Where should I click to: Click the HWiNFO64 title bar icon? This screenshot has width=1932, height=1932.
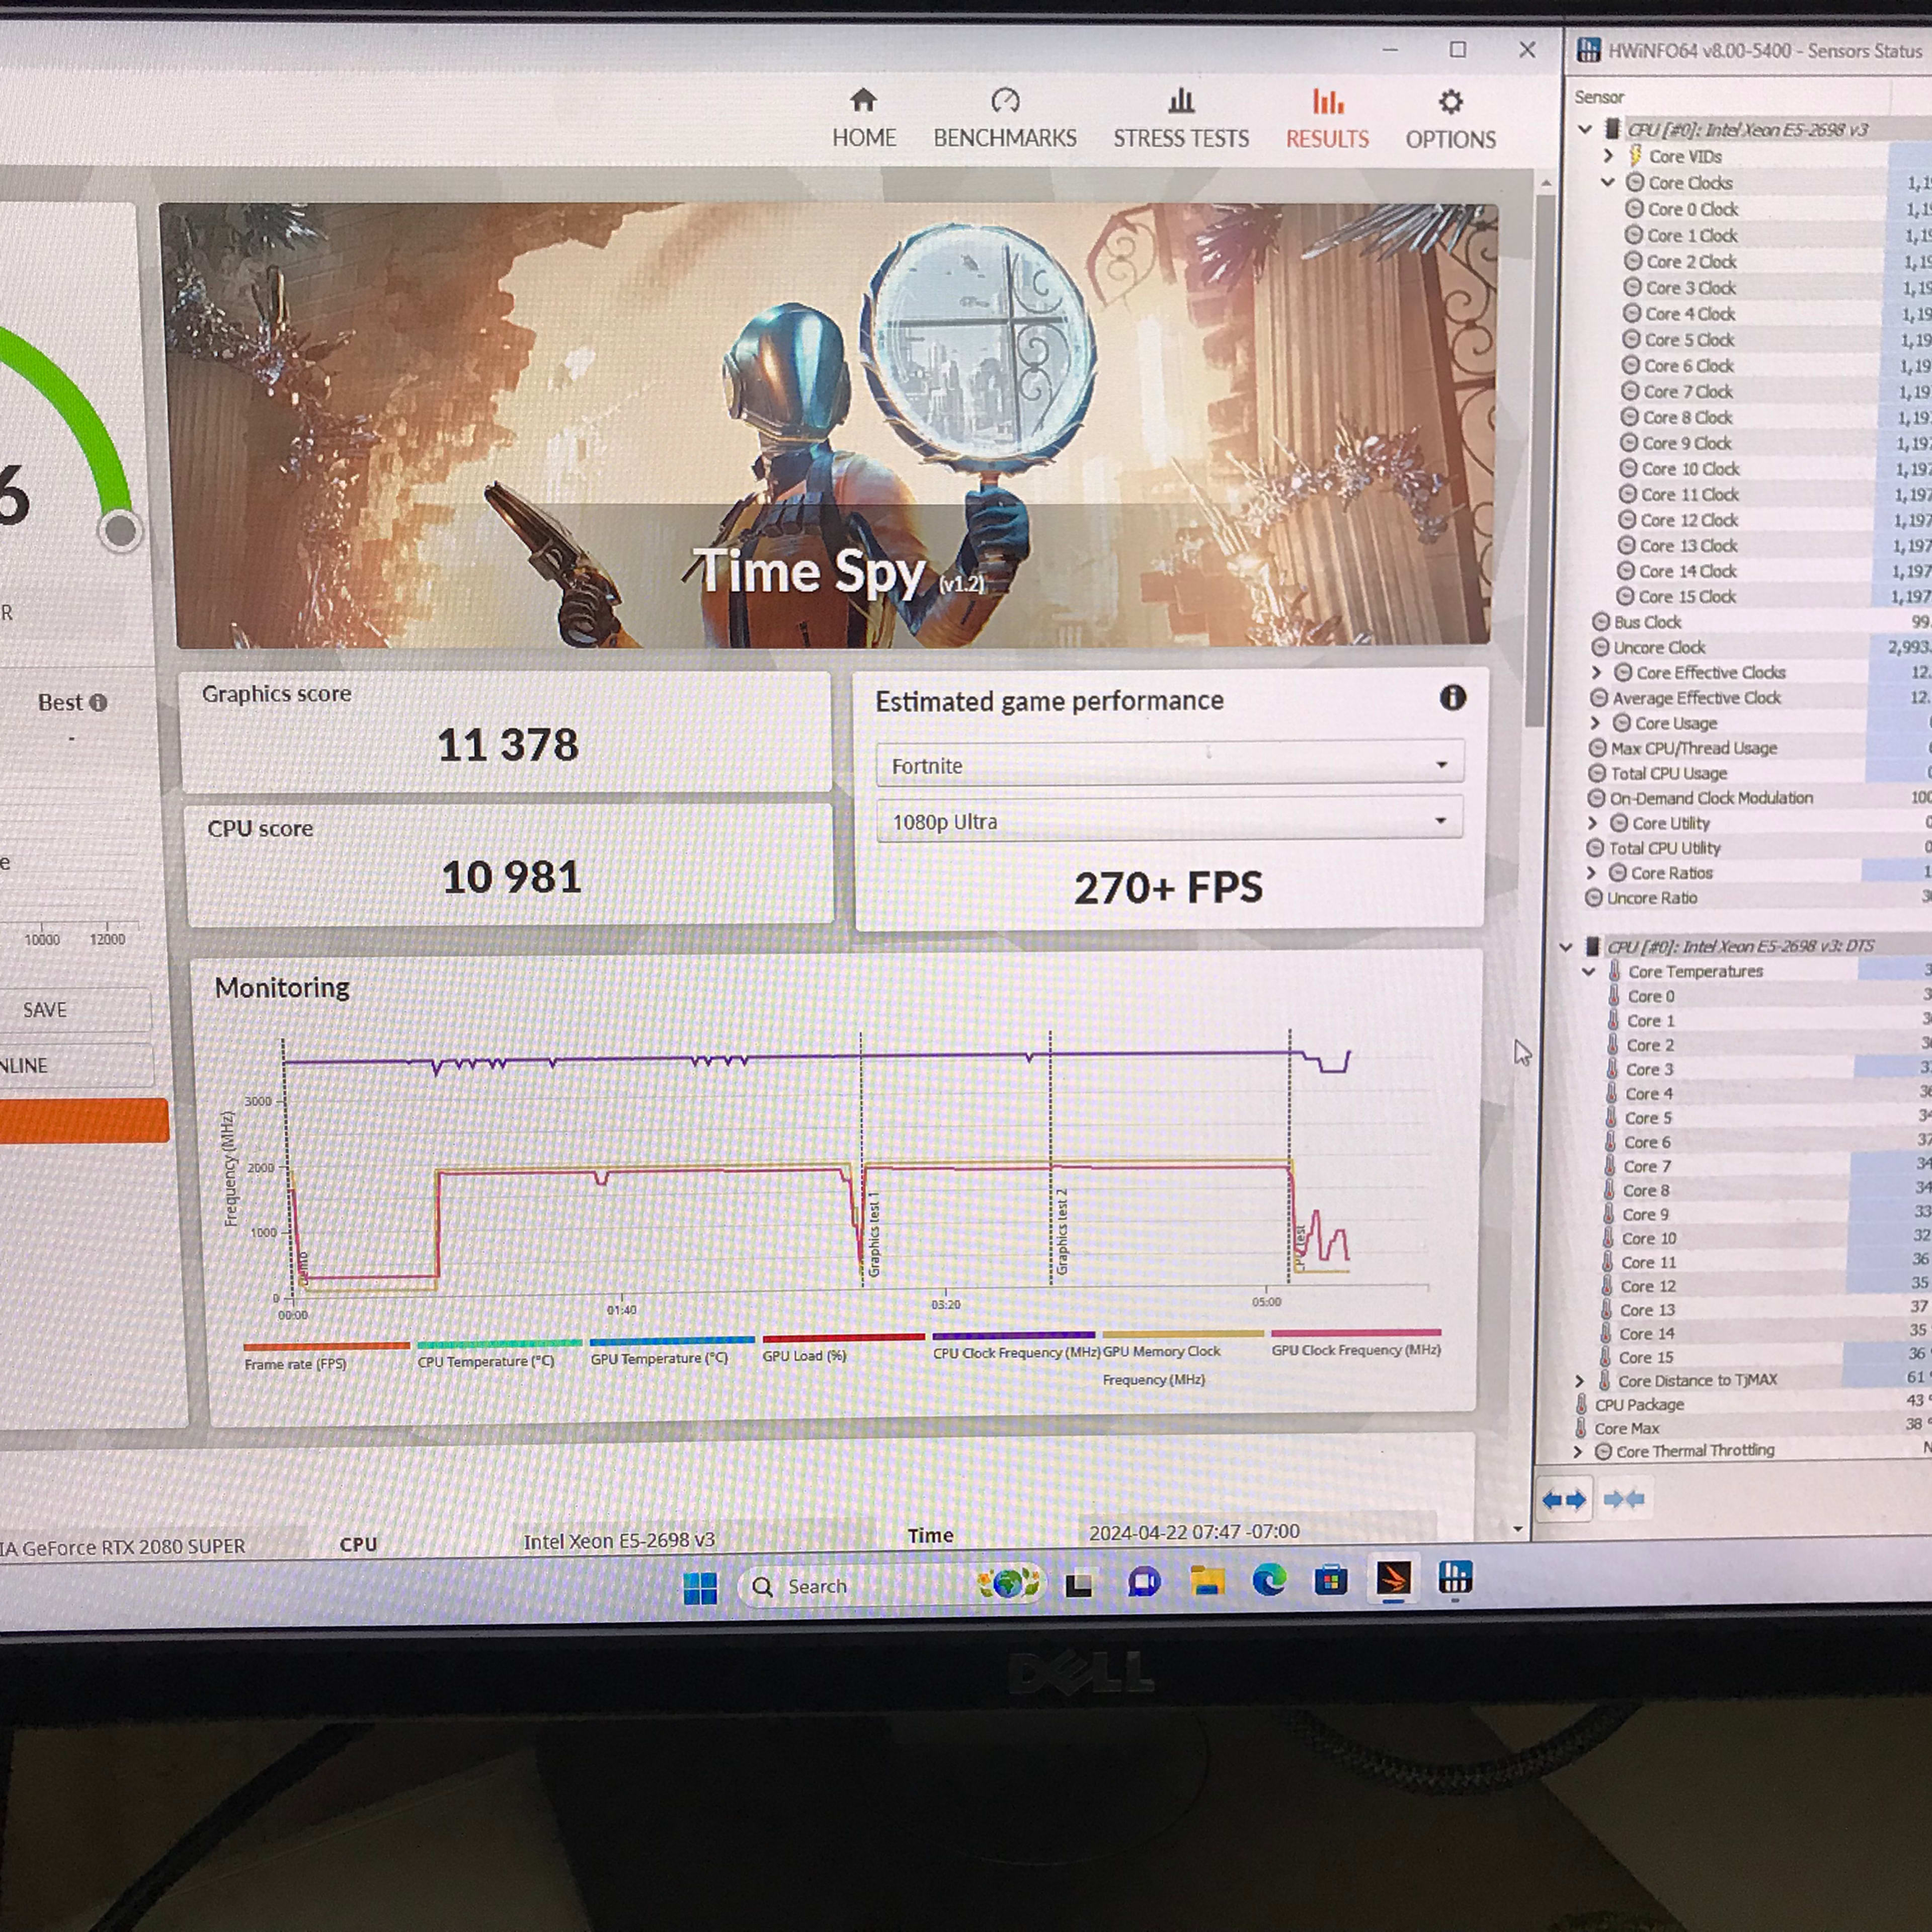(1588, 50)
